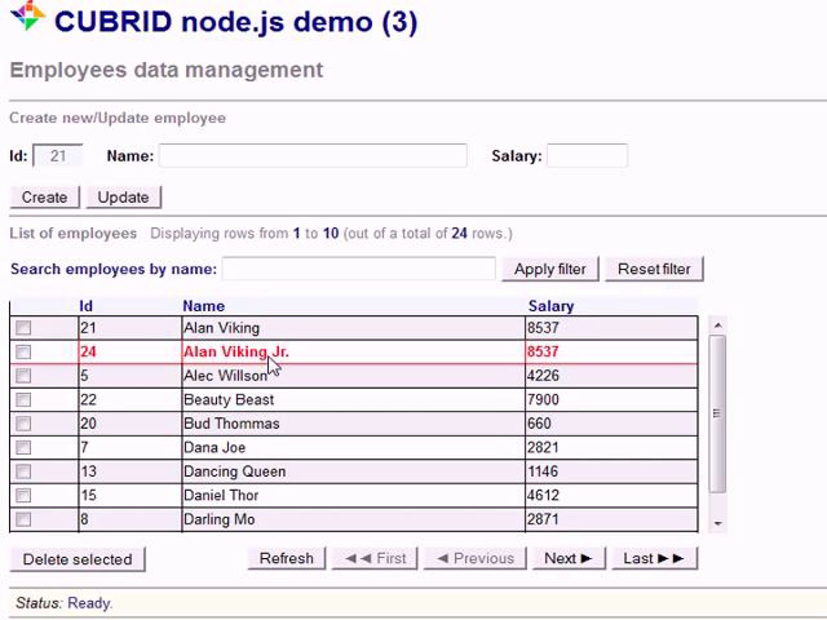Check the box for Alan Viking row

tap(23, 328)
